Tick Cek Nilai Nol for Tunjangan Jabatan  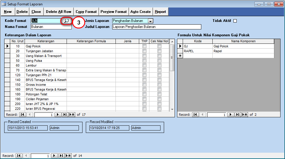coord(159,51)
